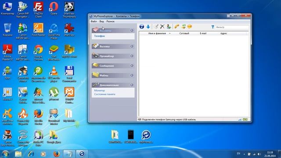
Task: Open the Компьютер desktop icon
Action: point(7,8)
